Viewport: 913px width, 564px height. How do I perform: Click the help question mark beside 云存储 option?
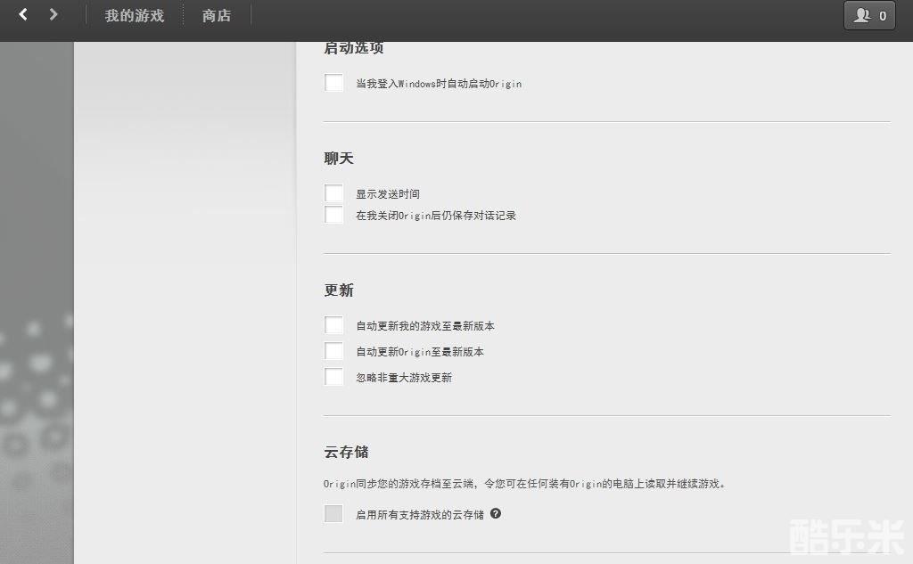pyautogui.click(x=496, y=513)
